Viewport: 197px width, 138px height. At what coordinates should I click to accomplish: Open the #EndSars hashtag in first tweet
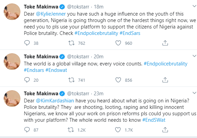tap(130, 33)
